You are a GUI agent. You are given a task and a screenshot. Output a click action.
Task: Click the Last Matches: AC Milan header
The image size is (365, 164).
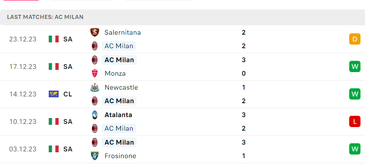point(45,17)
